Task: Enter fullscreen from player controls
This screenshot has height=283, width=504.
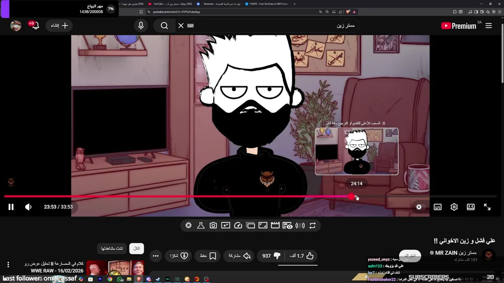Action: coord(487,207)
